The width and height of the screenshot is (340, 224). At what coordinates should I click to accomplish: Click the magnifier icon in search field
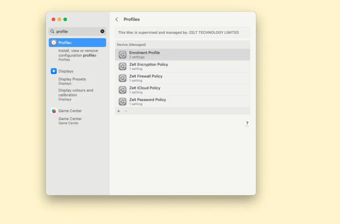click(x=52, y=32)
